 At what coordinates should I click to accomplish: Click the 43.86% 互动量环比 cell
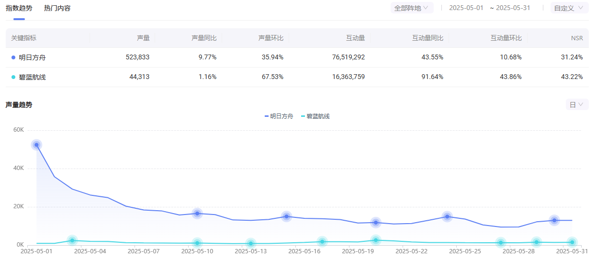point(511,77)
